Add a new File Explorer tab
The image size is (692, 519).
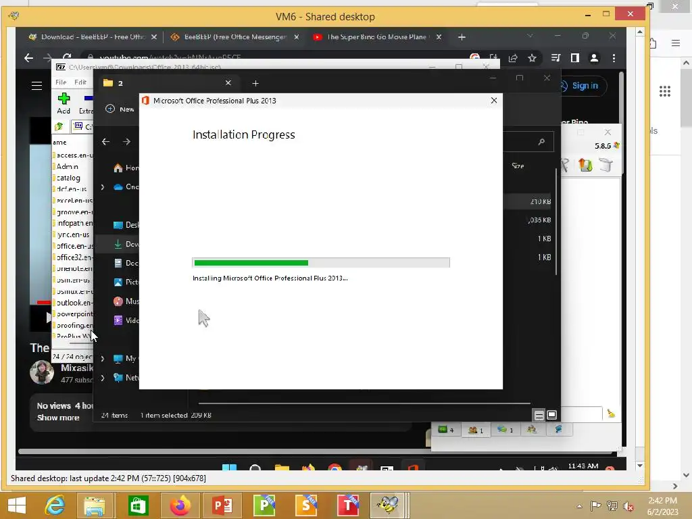point(255,83)
